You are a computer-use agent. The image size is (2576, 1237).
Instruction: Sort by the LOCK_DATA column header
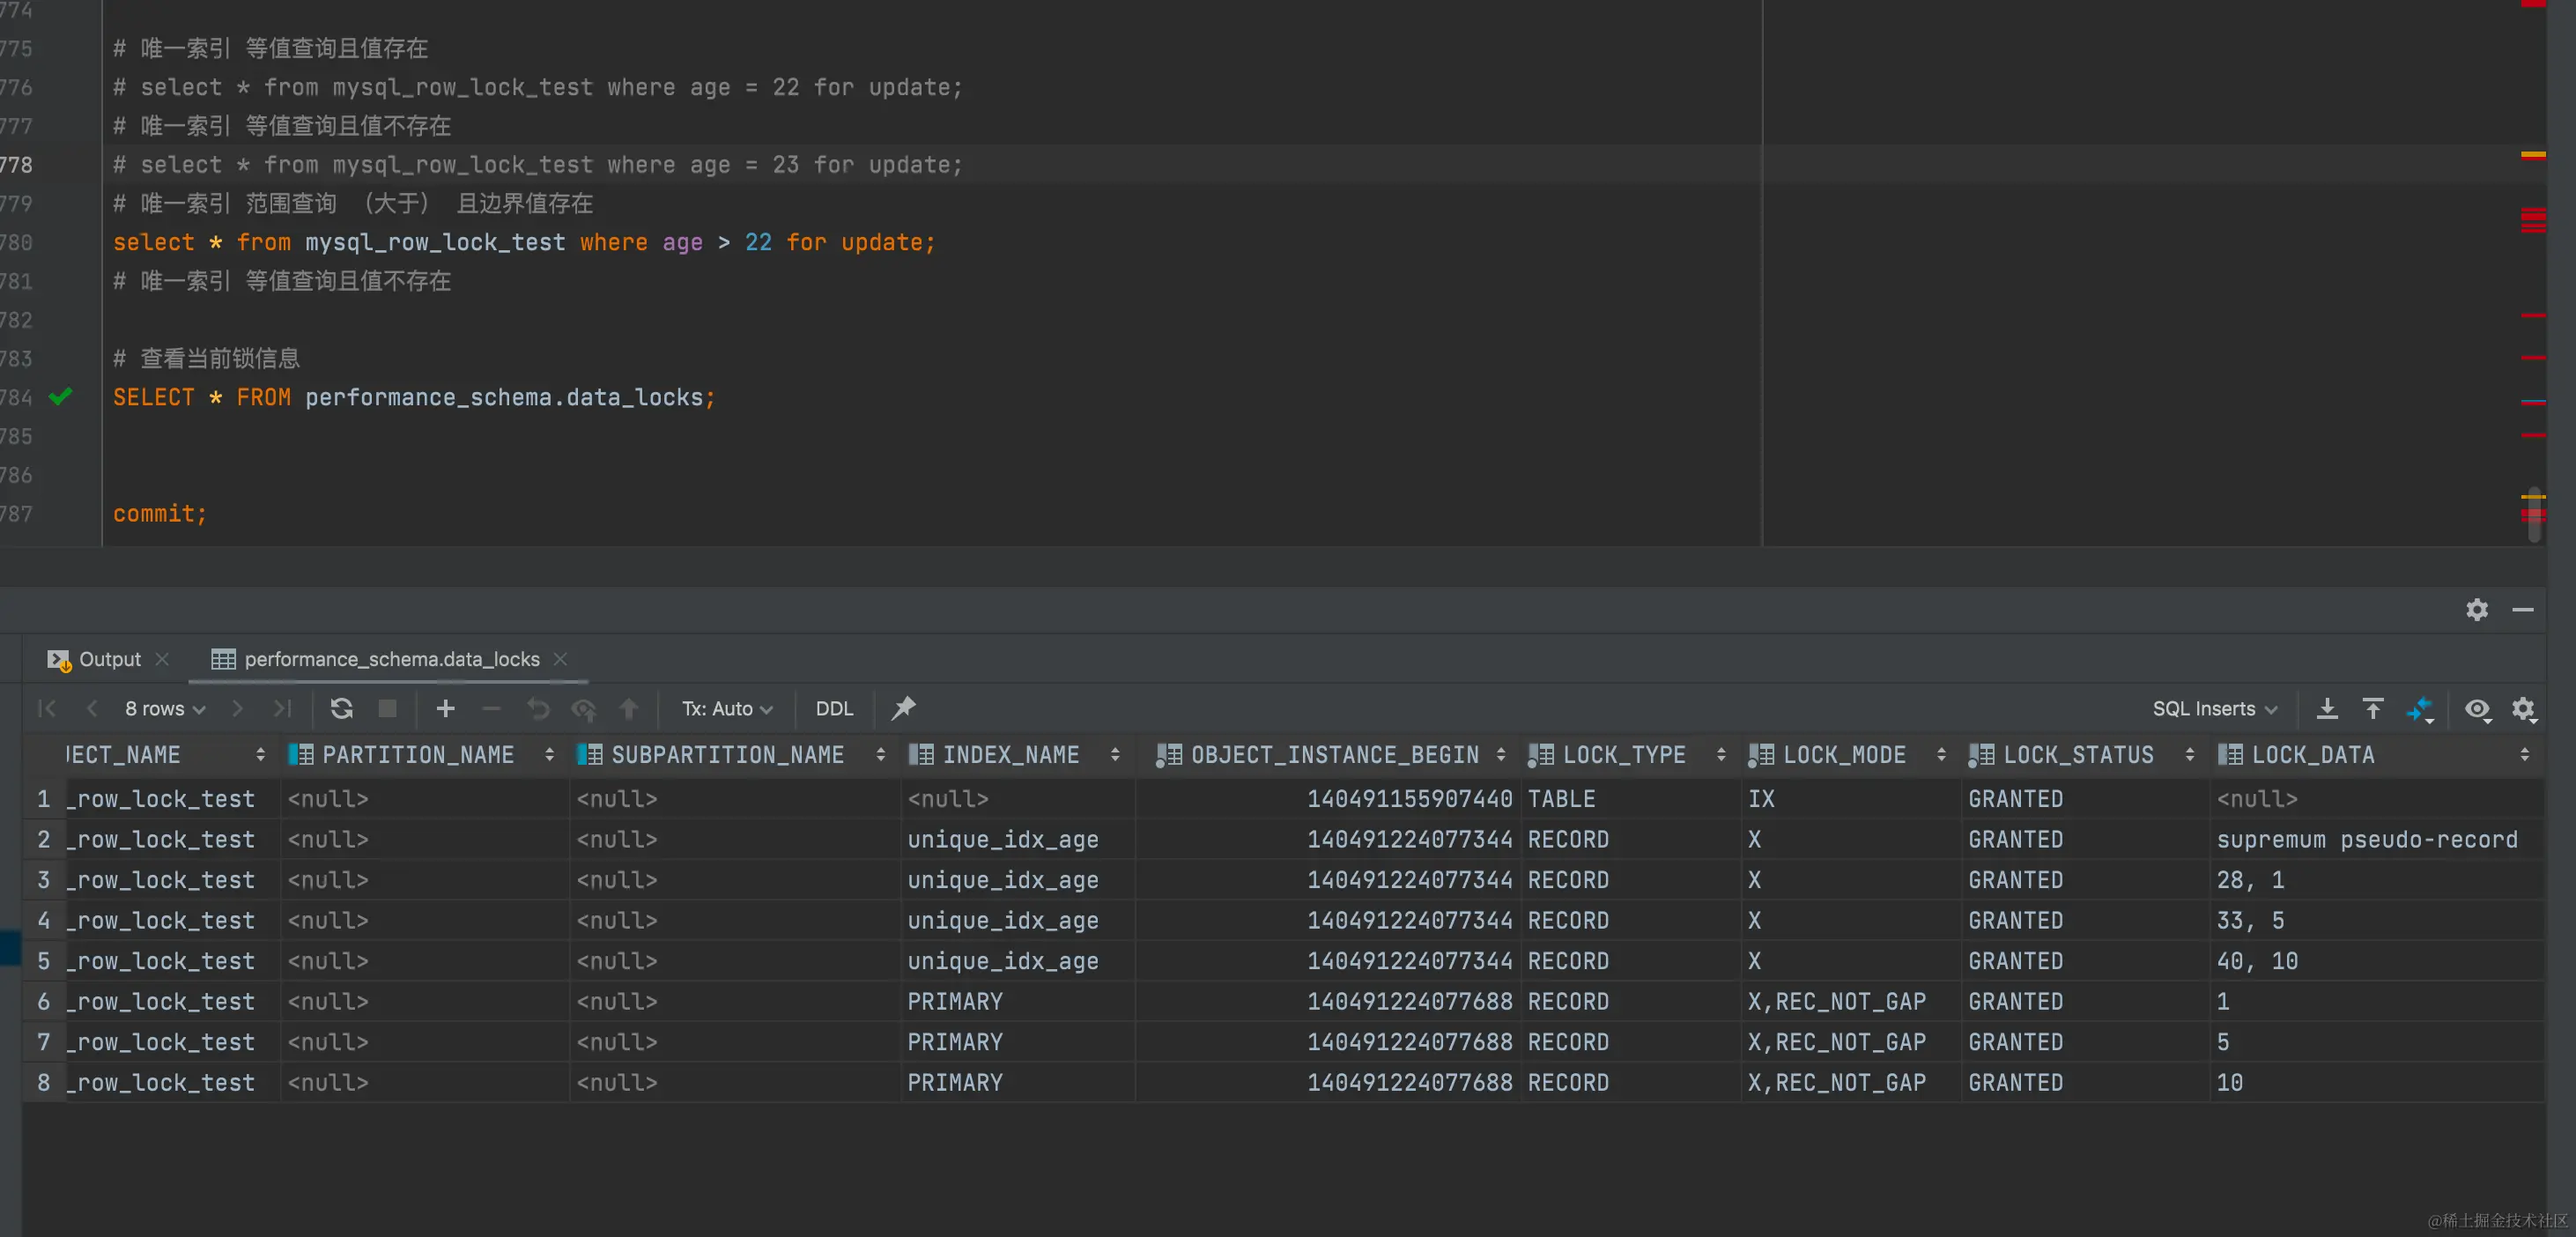[2312, 755]
